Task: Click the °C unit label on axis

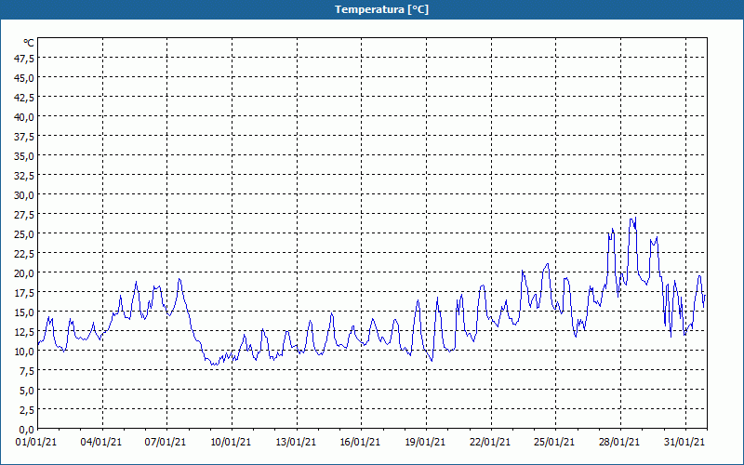Action: pyautogui.click(x=29, y=43)
